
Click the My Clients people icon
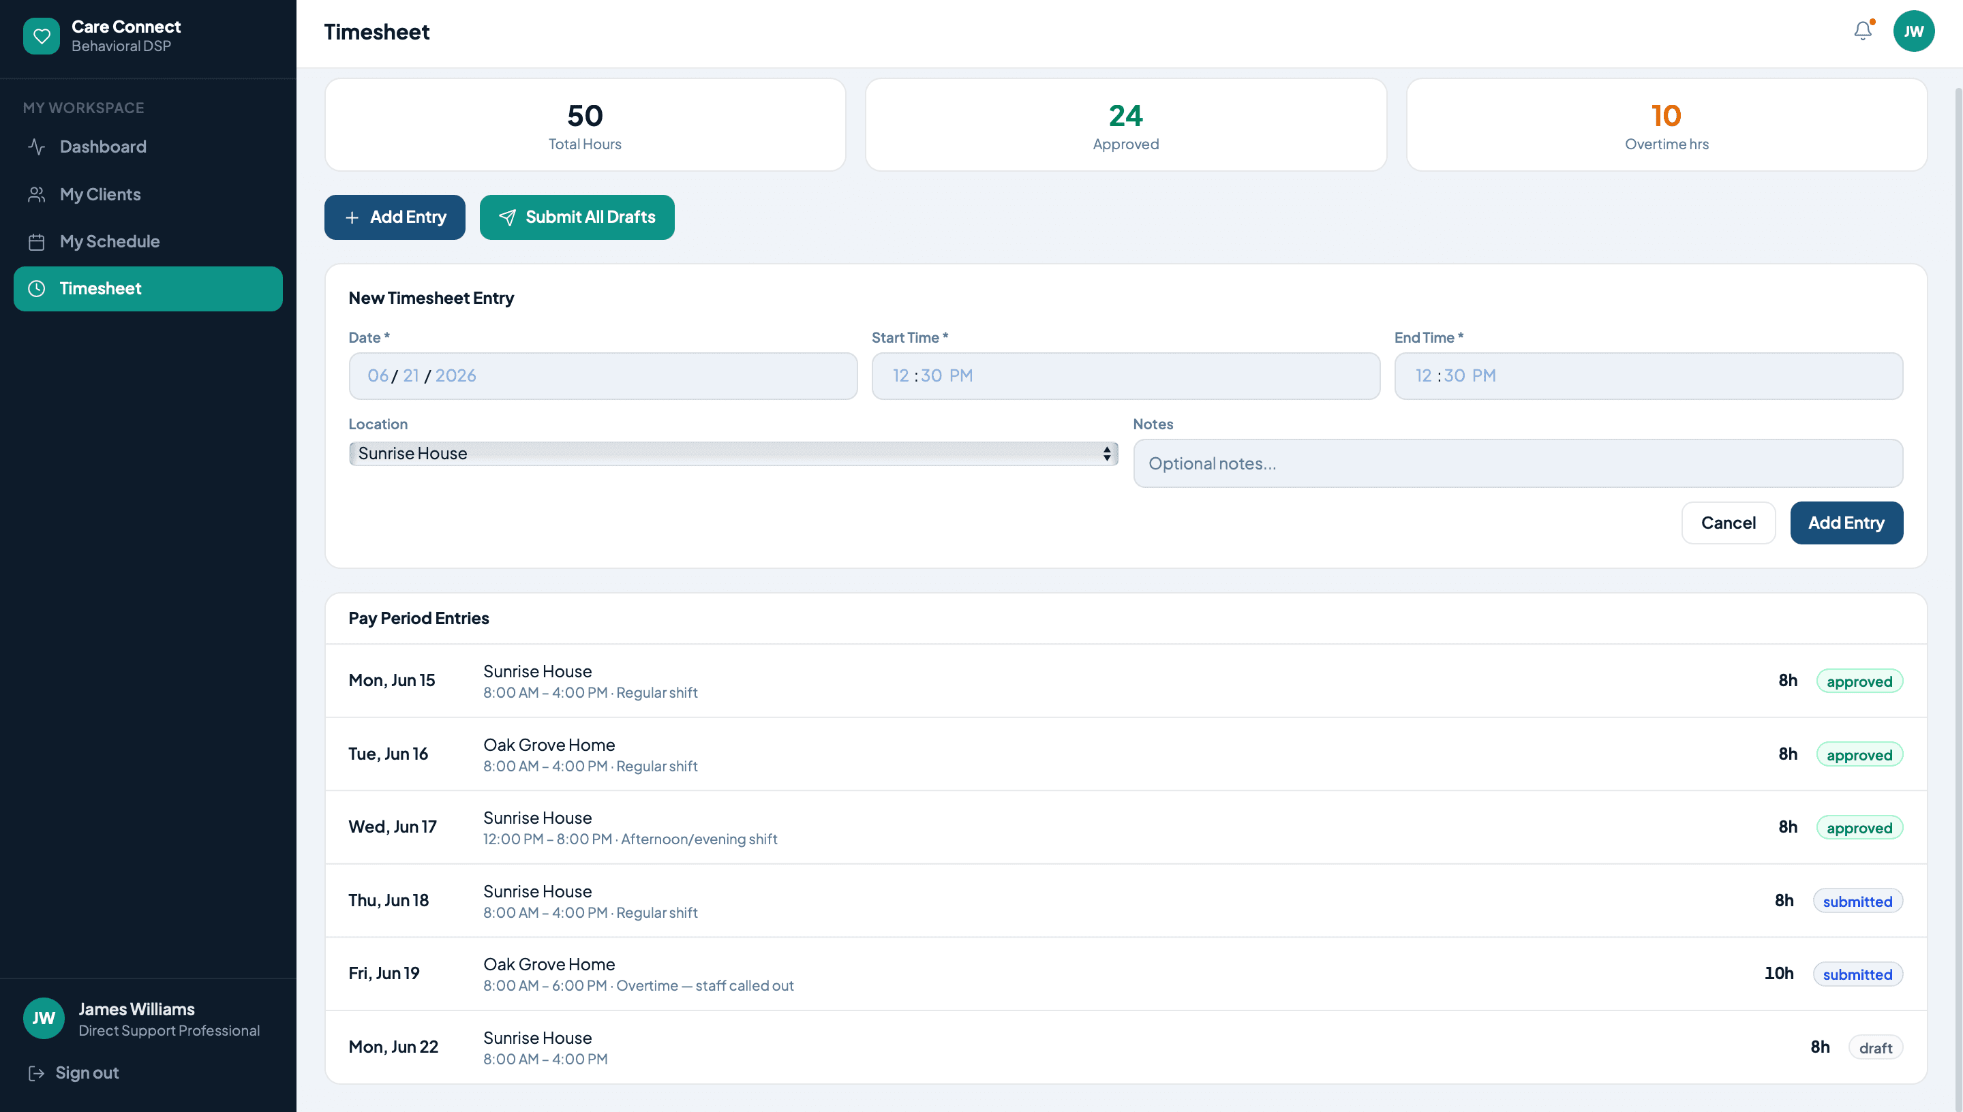coord(37,194)
